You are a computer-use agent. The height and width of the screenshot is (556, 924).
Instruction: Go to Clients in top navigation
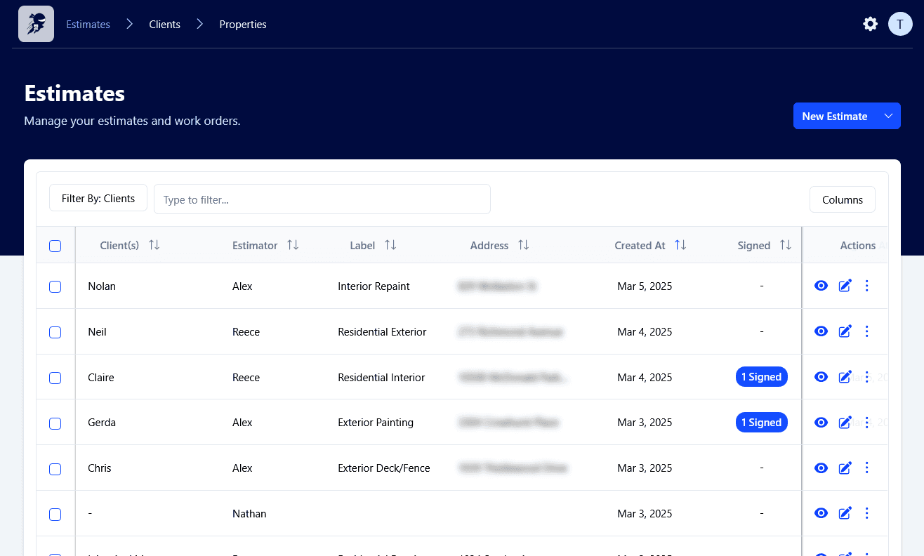(x=164, y=25)
